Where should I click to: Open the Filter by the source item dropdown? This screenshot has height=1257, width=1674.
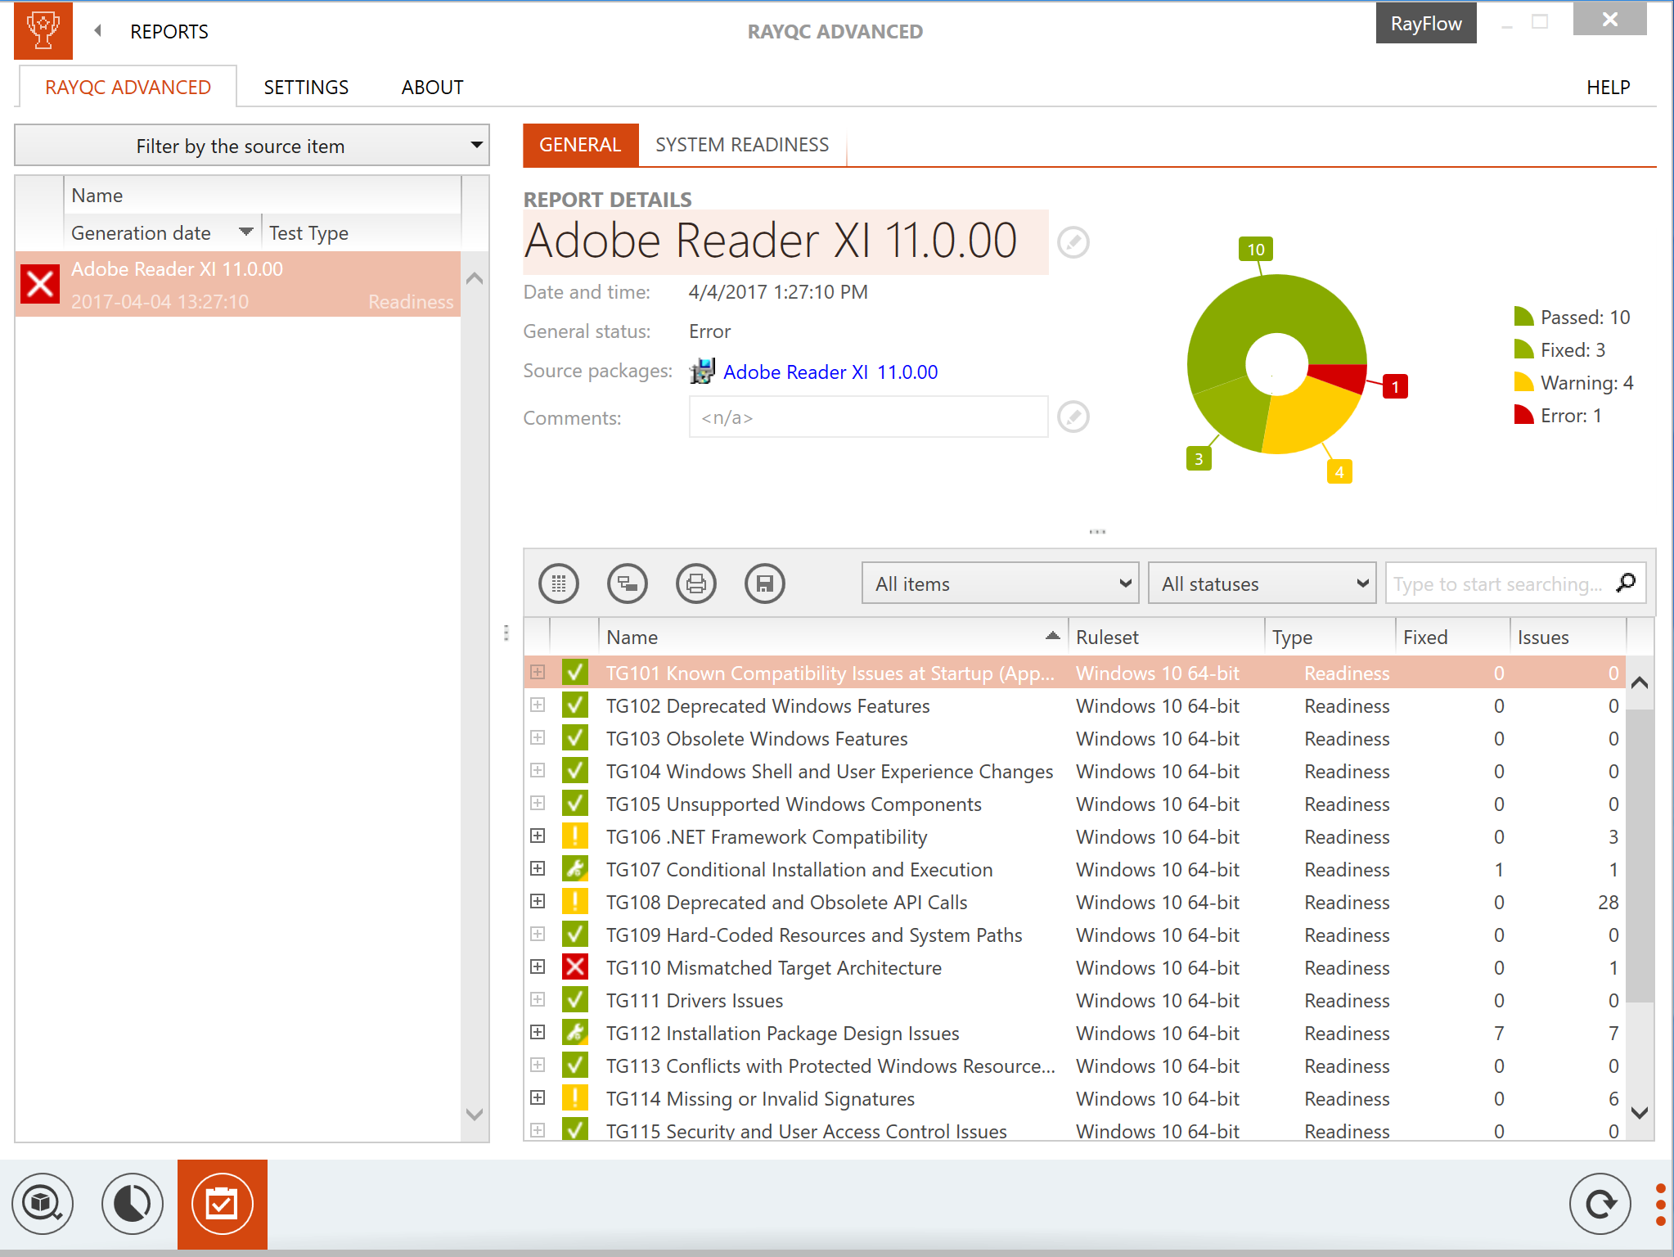point(252,146)
